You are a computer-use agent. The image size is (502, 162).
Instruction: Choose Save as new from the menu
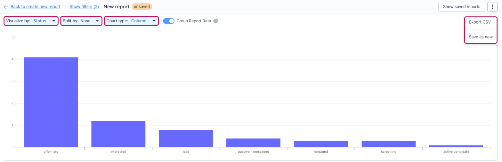[481, 37]
